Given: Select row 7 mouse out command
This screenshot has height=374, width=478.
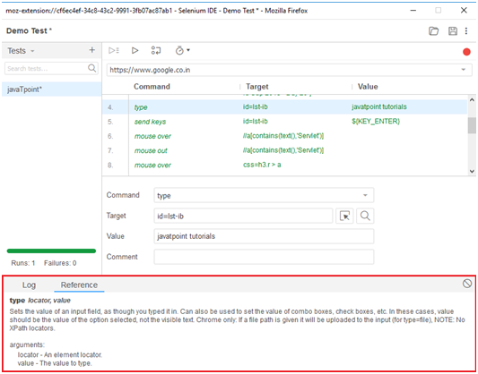Looking at the screenshot, I should [284, 150].
